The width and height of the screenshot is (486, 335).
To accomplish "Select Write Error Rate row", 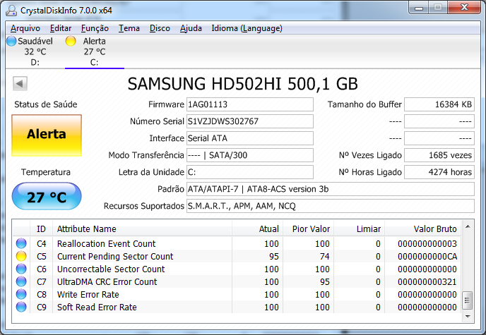I will pos(237,295).
